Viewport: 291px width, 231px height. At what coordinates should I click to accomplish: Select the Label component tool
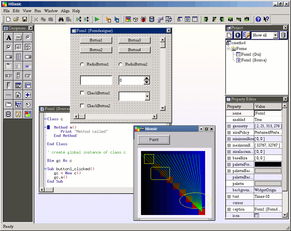pyautogui.click(x=9, y=38)
